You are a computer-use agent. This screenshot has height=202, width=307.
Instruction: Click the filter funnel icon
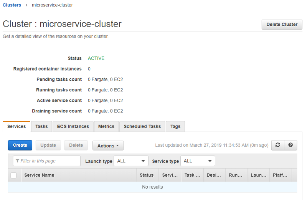click(x=17, y=161)
